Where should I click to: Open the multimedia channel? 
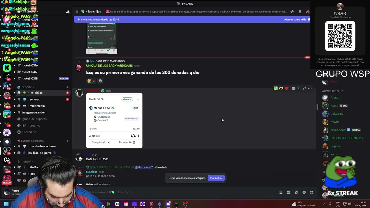point(43,106)
